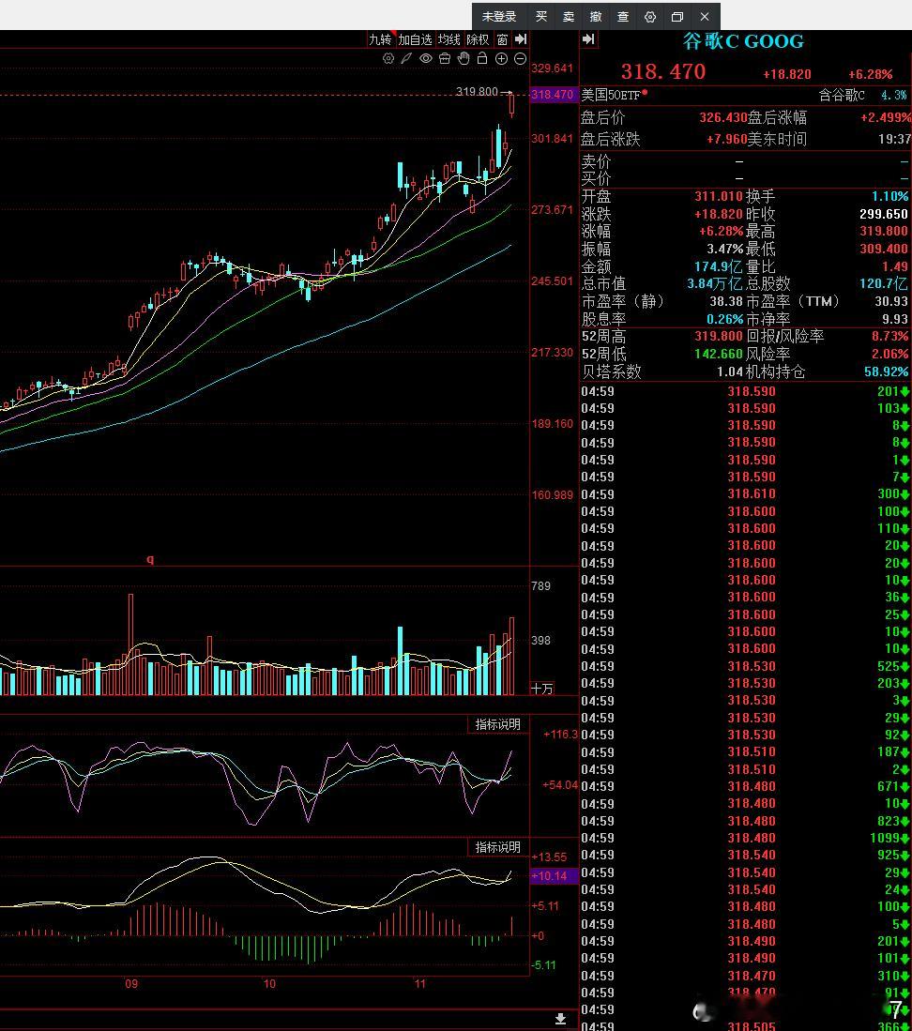The image size is (912, 1031).
Task: Open 指标说明 for MACD indicator panel
Action: (x=498, y=847)
